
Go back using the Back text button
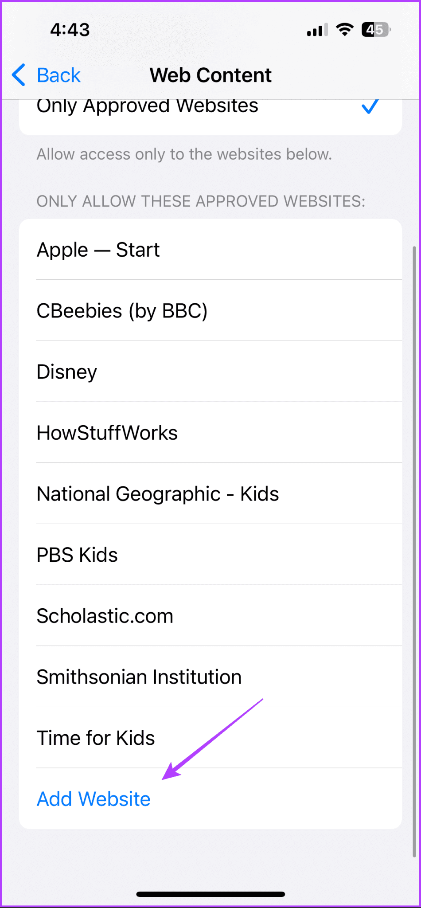click(x=58, y=75)
